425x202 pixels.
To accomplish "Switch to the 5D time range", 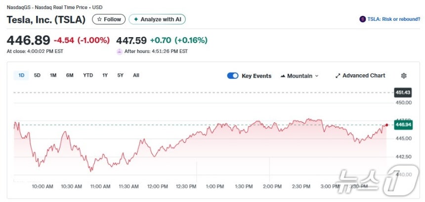I will click(x=37, y=75).
